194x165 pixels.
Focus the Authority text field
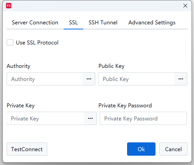[x=45, y=79]
